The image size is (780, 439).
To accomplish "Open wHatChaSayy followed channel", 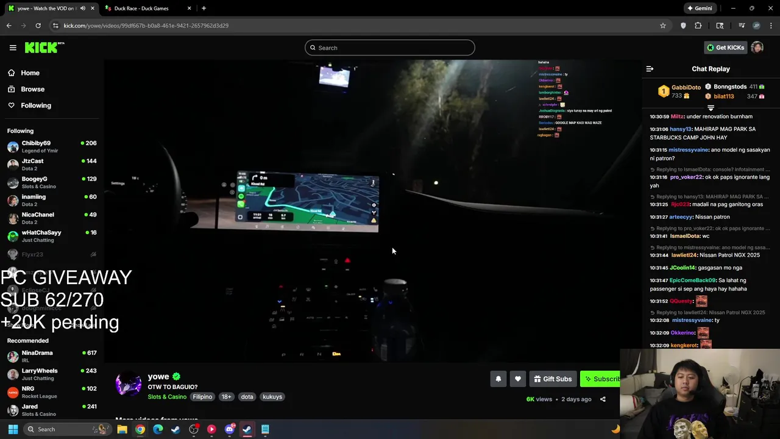I will coord(52,236).
